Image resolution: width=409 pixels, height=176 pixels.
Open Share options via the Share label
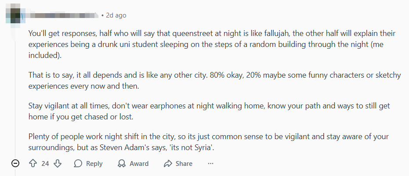pos(184,163)
